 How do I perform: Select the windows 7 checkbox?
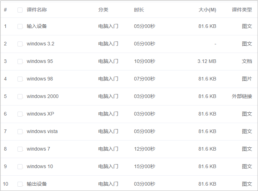[x=20, y=149]
